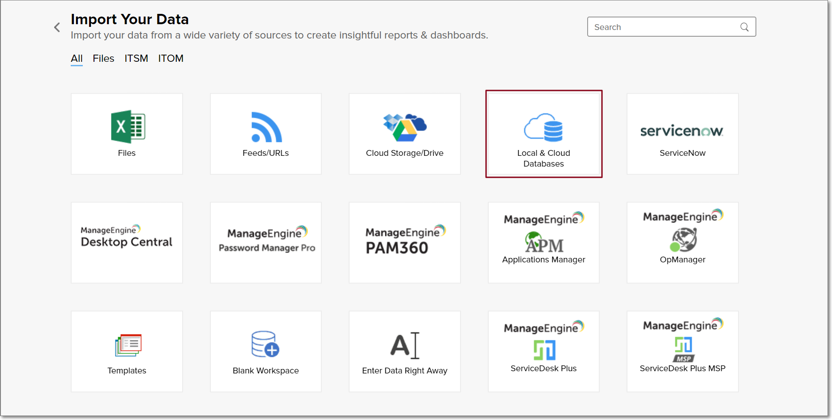Select the ManageEngine PAM360 tile
This screenshot has width=832, height=420.
[405, 242]
